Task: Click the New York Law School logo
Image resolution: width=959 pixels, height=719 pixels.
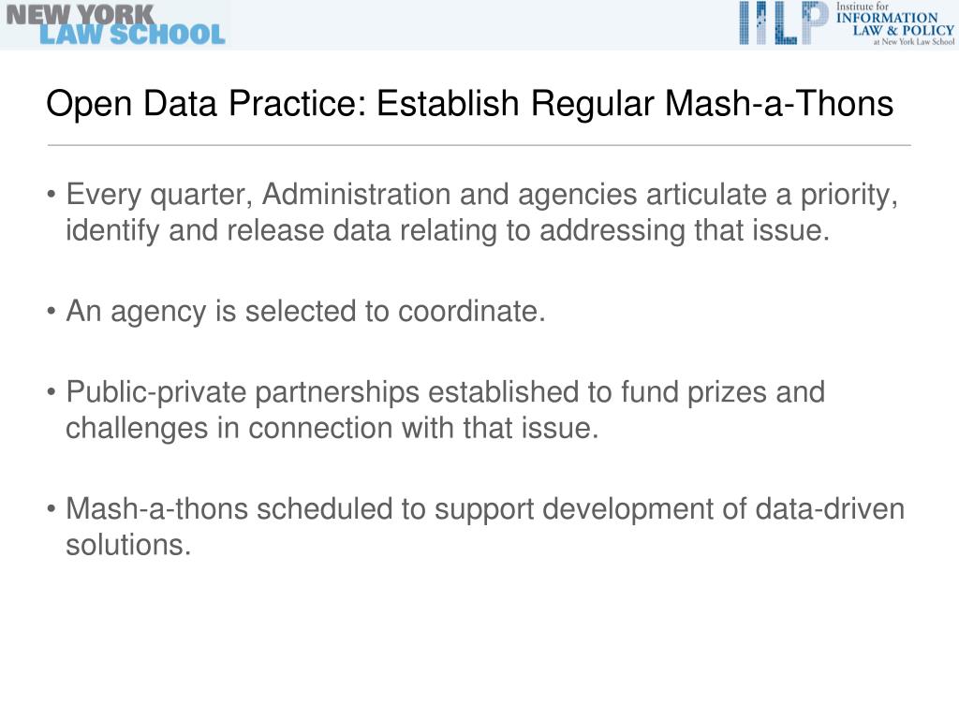Action: pyautogui.click(x=115, y=24)
